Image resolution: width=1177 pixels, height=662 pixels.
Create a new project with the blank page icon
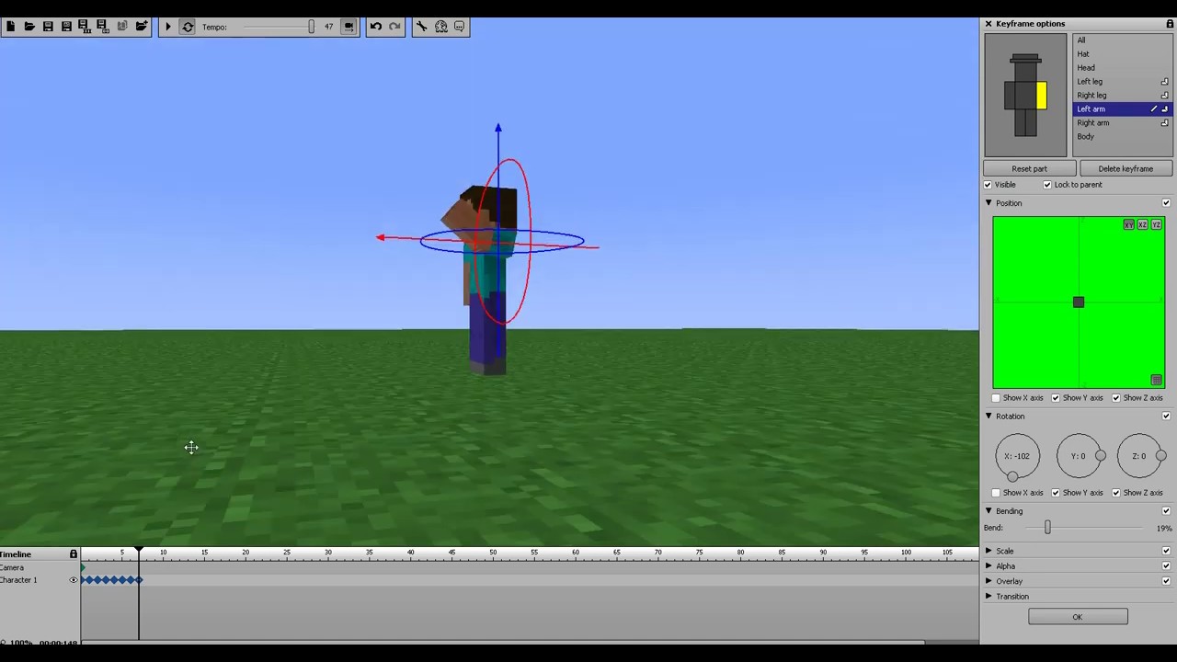point(10,27)
